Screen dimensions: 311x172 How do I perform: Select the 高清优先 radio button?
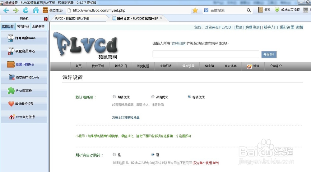(153, 97)
